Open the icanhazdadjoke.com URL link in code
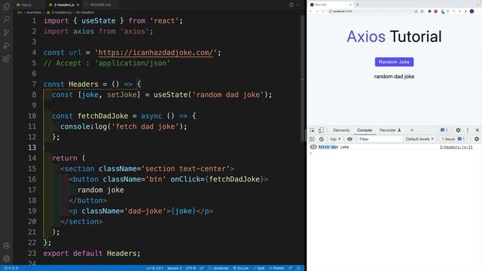This screenshot has height=271, width=482. coord(156,53)
